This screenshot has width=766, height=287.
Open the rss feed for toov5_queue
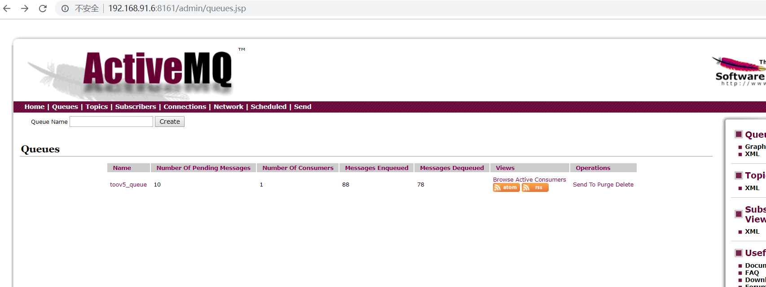(535, 187)
